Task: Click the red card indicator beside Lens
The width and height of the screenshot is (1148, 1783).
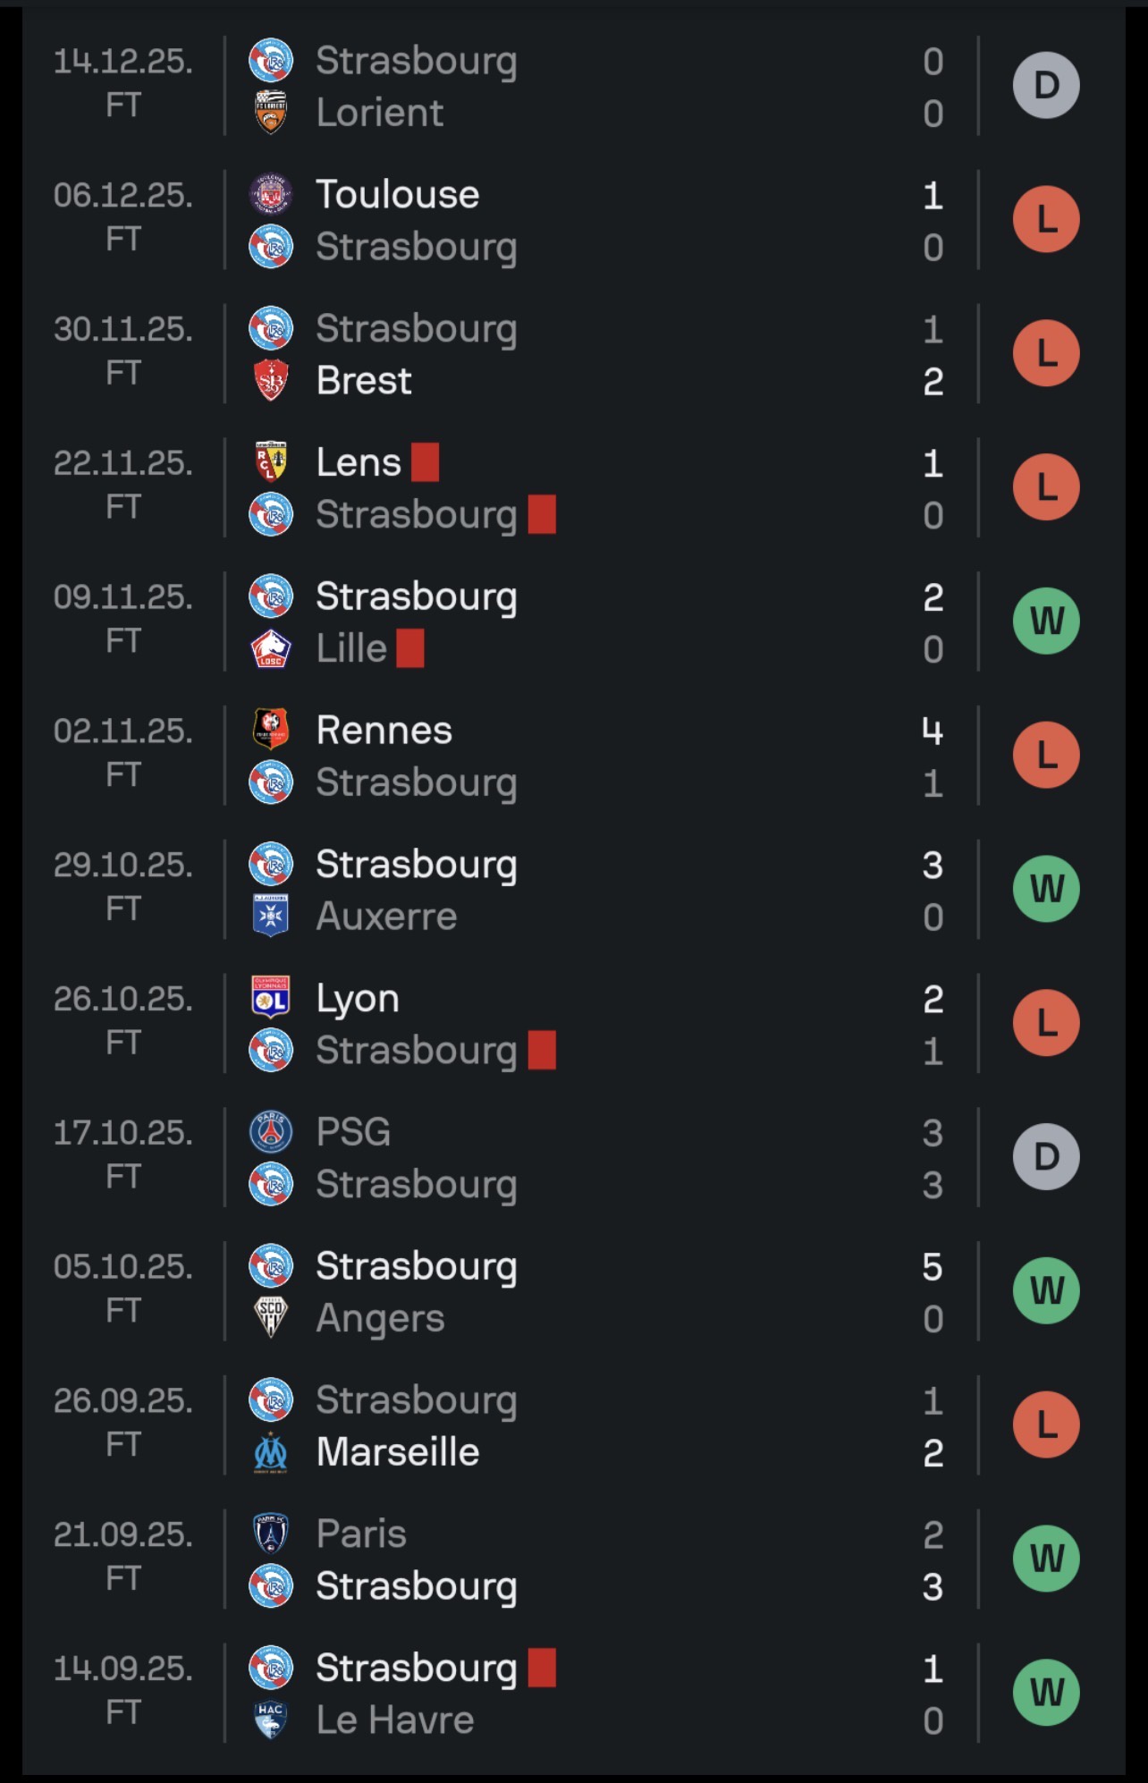Action: tap(425, 462)
